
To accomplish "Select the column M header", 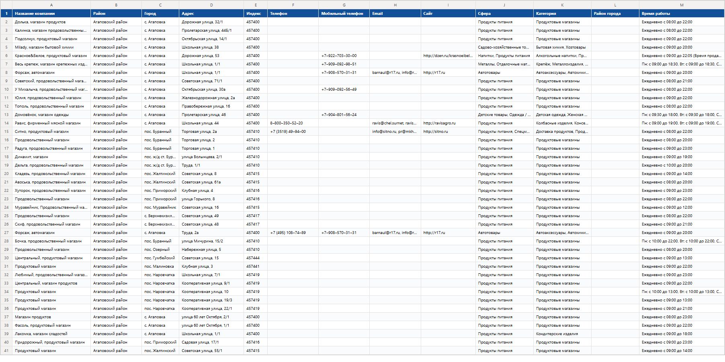I will coord(682,5).
